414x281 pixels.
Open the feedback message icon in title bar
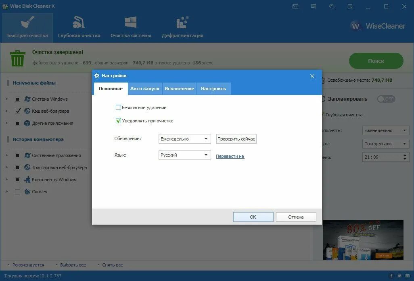[314, 6]
